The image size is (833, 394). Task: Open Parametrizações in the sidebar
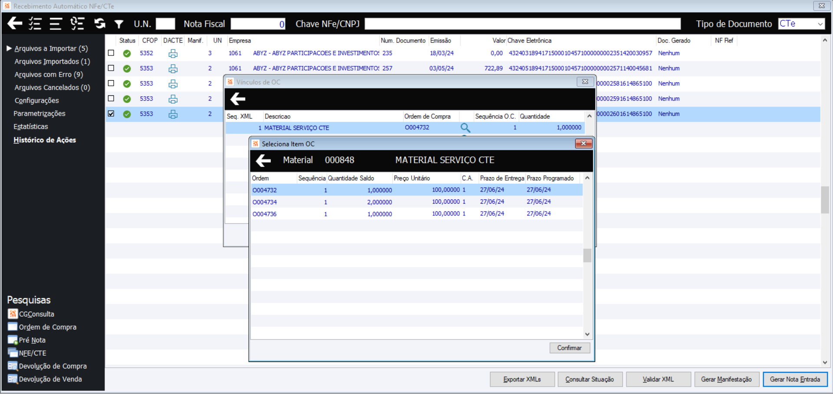tap(40, 114)
